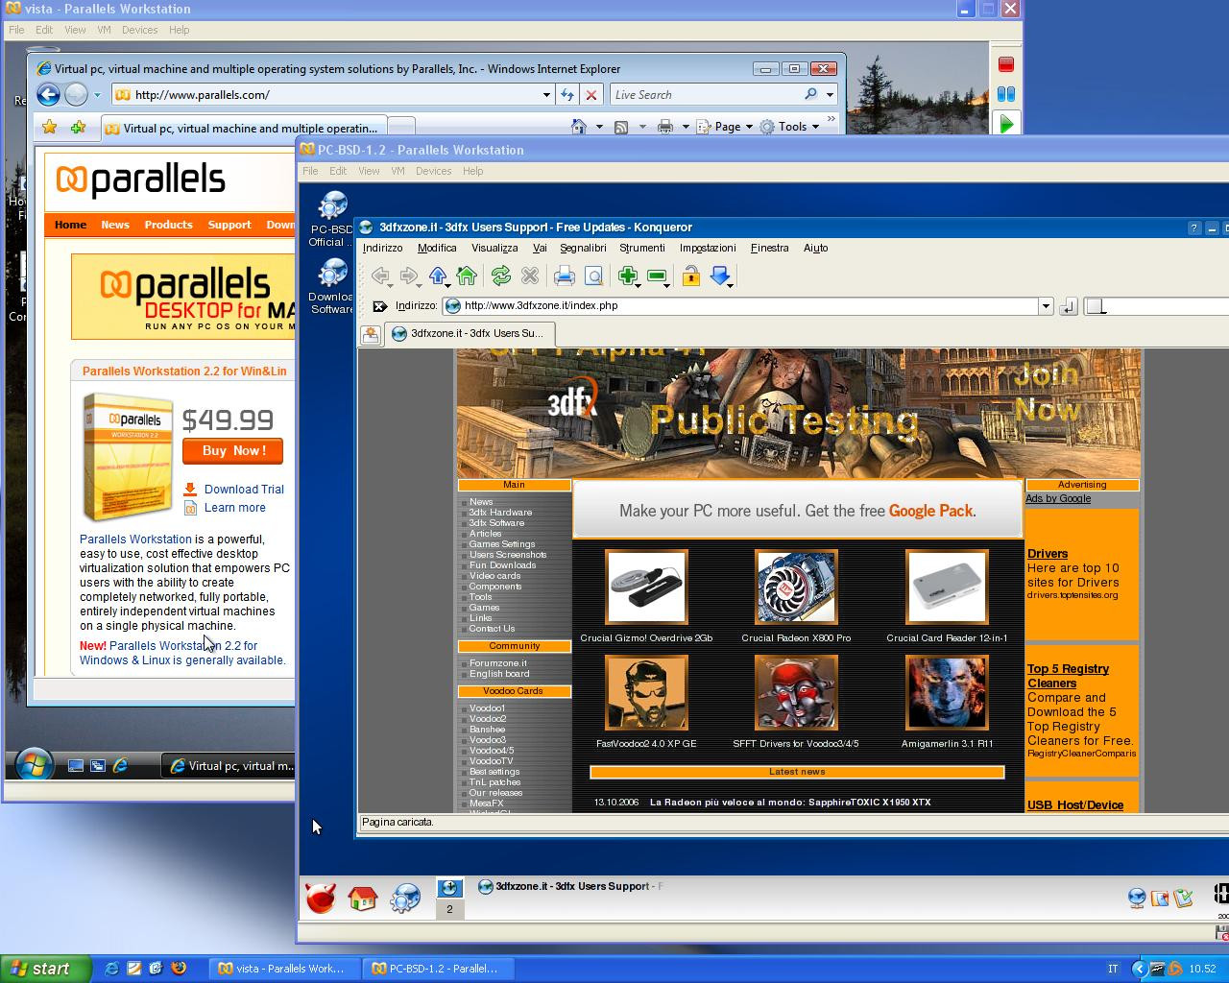Expand IE home options dropdown arrow

(599, 127)
